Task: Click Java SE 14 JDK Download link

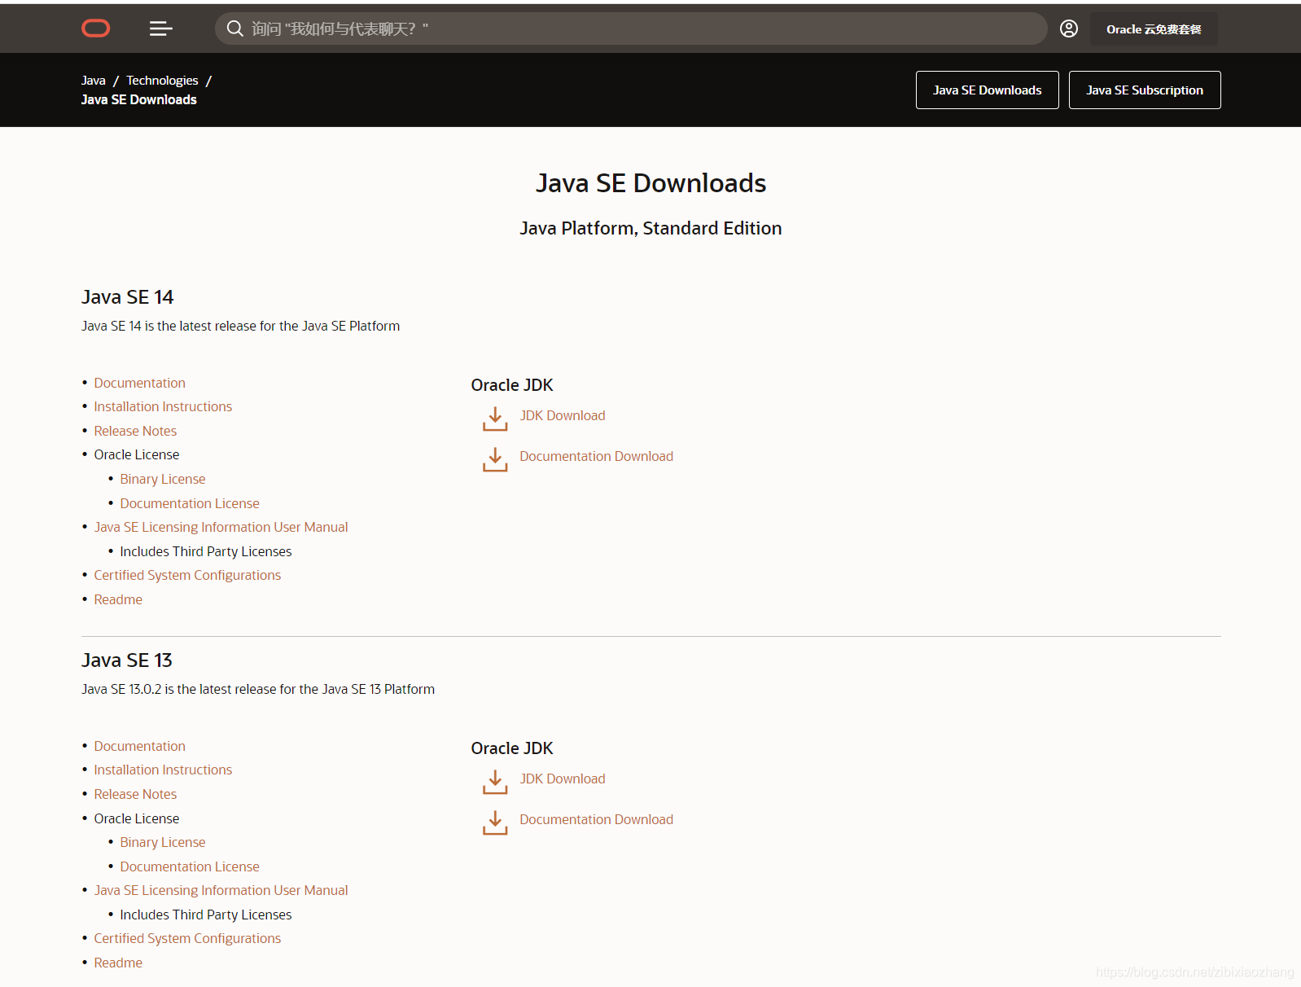Action: pyautogui.click(x=563, y=415)
